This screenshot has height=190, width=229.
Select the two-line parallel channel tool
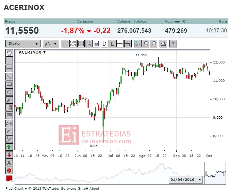click(9, 76)
